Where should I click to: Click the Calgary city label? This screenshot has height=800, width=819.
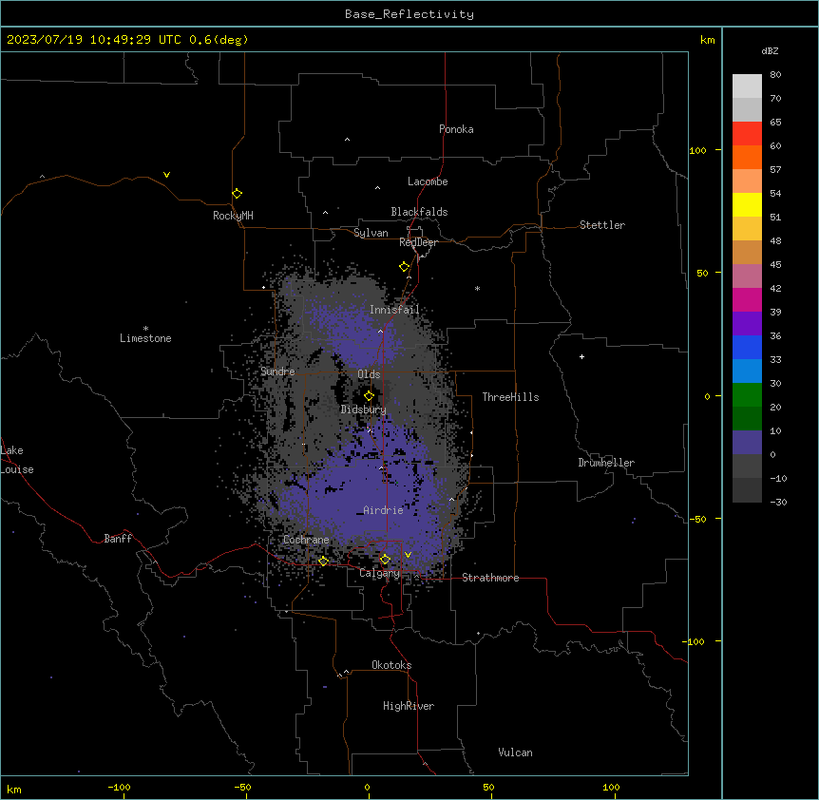point(380,573)
